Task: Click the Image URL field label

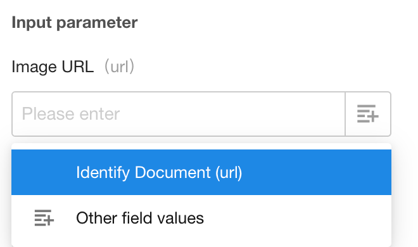Action: (53, 66)
